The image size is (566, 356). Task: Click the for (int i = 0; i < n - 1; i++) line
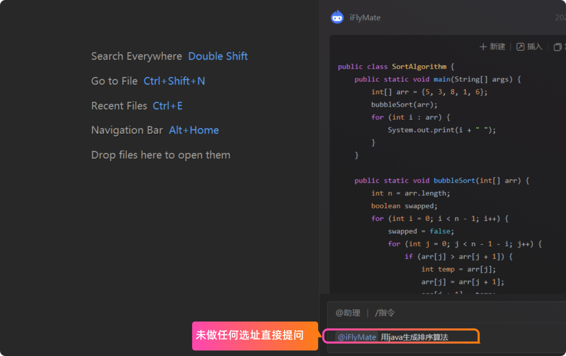click(x=440, y=218)
